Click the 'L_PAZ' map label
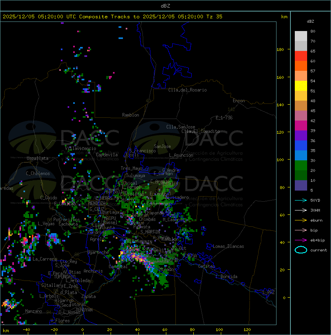This screenshot has width=331, height=335. (269, 292)
